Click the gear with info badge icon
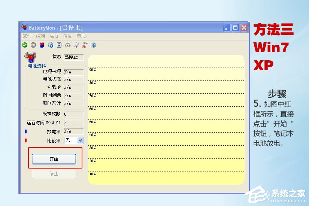 click(x=51, y=45)
